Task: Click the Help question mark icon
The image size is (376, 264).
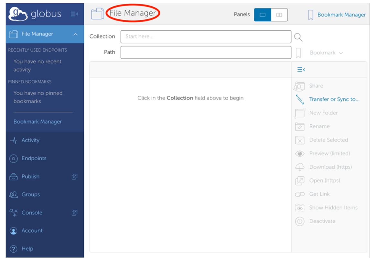Action: (14, 249)
